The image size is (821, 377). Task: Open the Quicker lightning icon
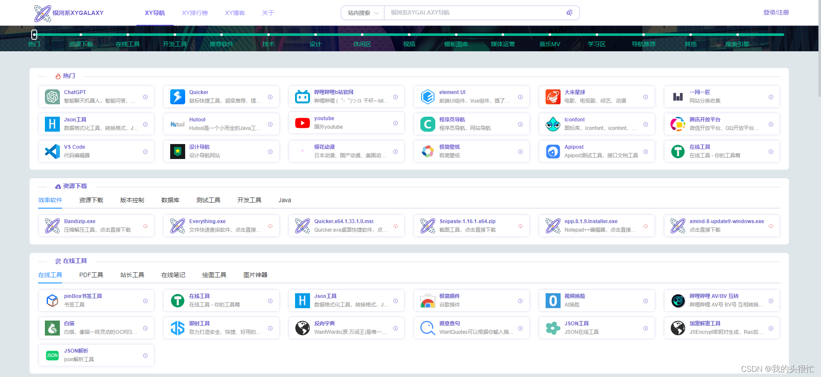[x=177, y=97]
